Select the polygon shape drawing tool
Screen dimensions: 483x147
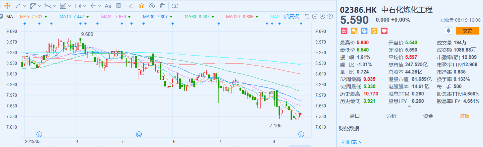[x=33, y=6]
